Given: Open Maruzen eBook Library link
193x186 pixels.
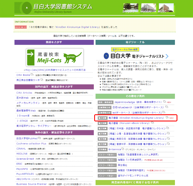Looking at the screenshot, I should pyautogui.click(x=129, y=123).
